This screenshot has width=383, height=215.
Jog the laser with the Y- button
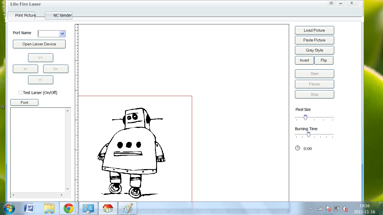click(x=41, y=80)
